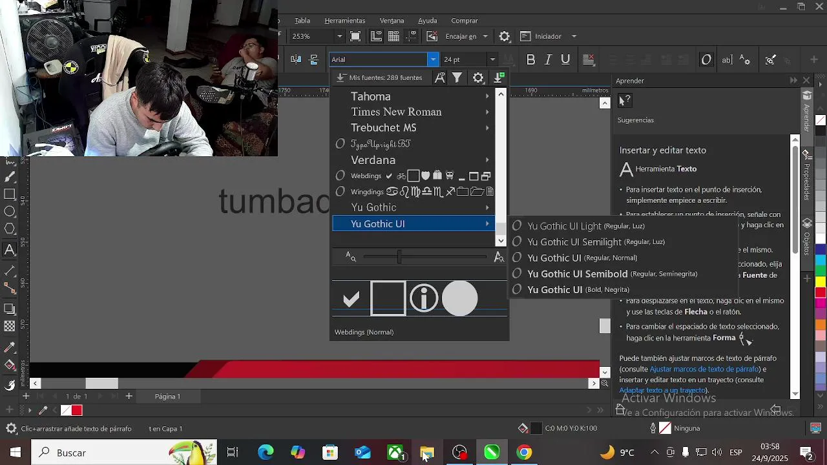Click the font name input field
Viewport: 827px width, 465px height.
click(378, 59)
